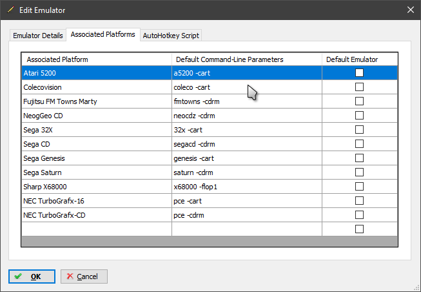Discard changes with the Cancel button

[x=84, y=276]
